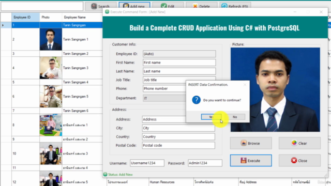331x186 pixels.
Task: Click the magnifier icon on Search button
Action: tap(94, 6)
